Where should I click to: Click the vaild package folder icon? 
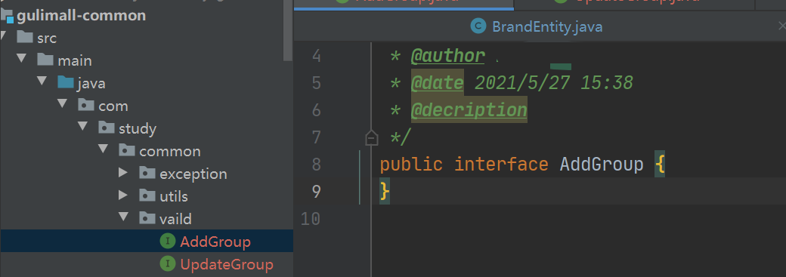coord(147,218)
